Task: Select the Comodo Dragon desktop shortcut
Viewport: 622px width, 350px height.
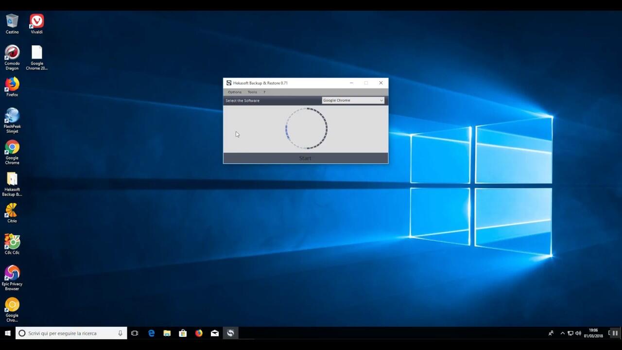Action: [x=12, y=58]
